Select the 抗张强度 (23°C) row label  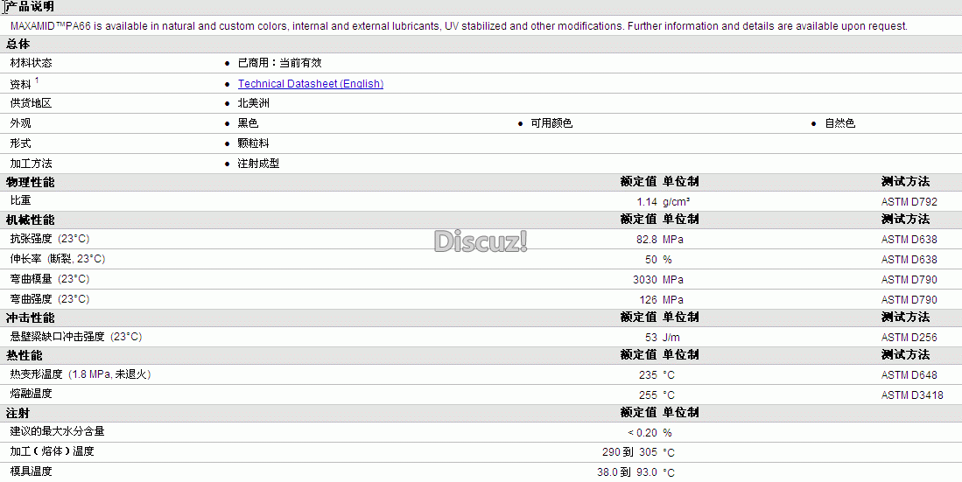coord(50,239)
